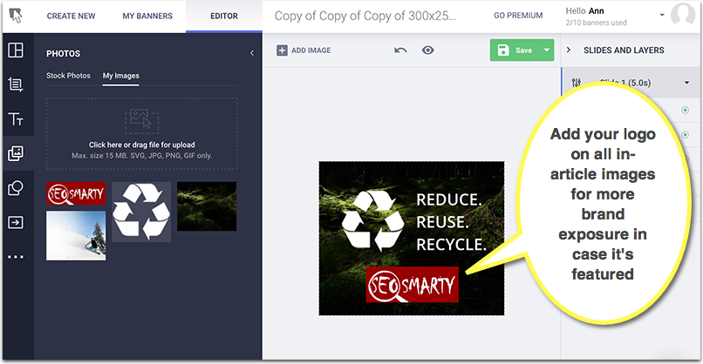
Task: Click the green Save button
Action: pos(515,51)
